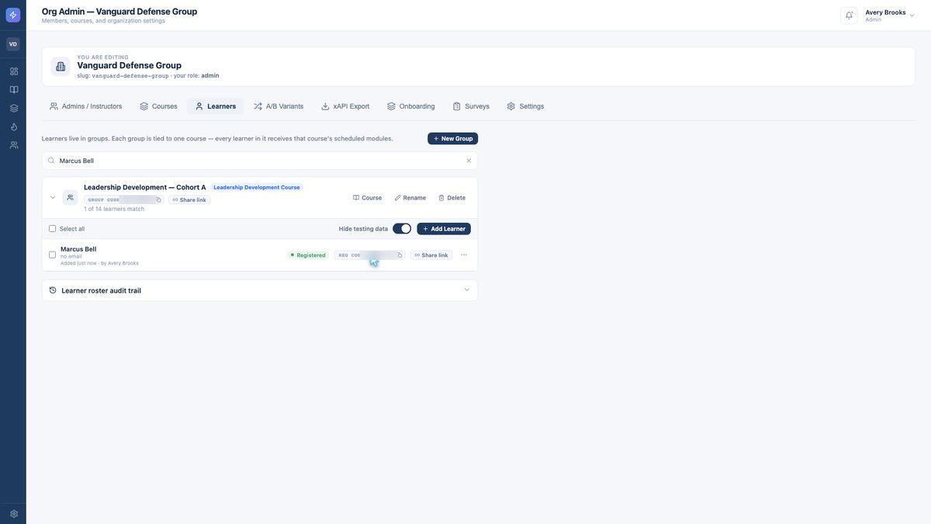Screen dimensions: 931x524
Task: Select the Learners tab
Action: coord(216,106)
